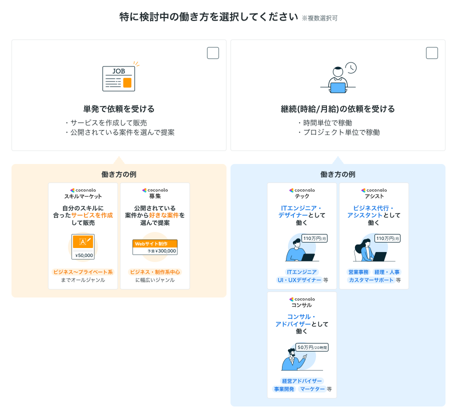Click the 110万円/月 badge on テック card

coord(315,238)
